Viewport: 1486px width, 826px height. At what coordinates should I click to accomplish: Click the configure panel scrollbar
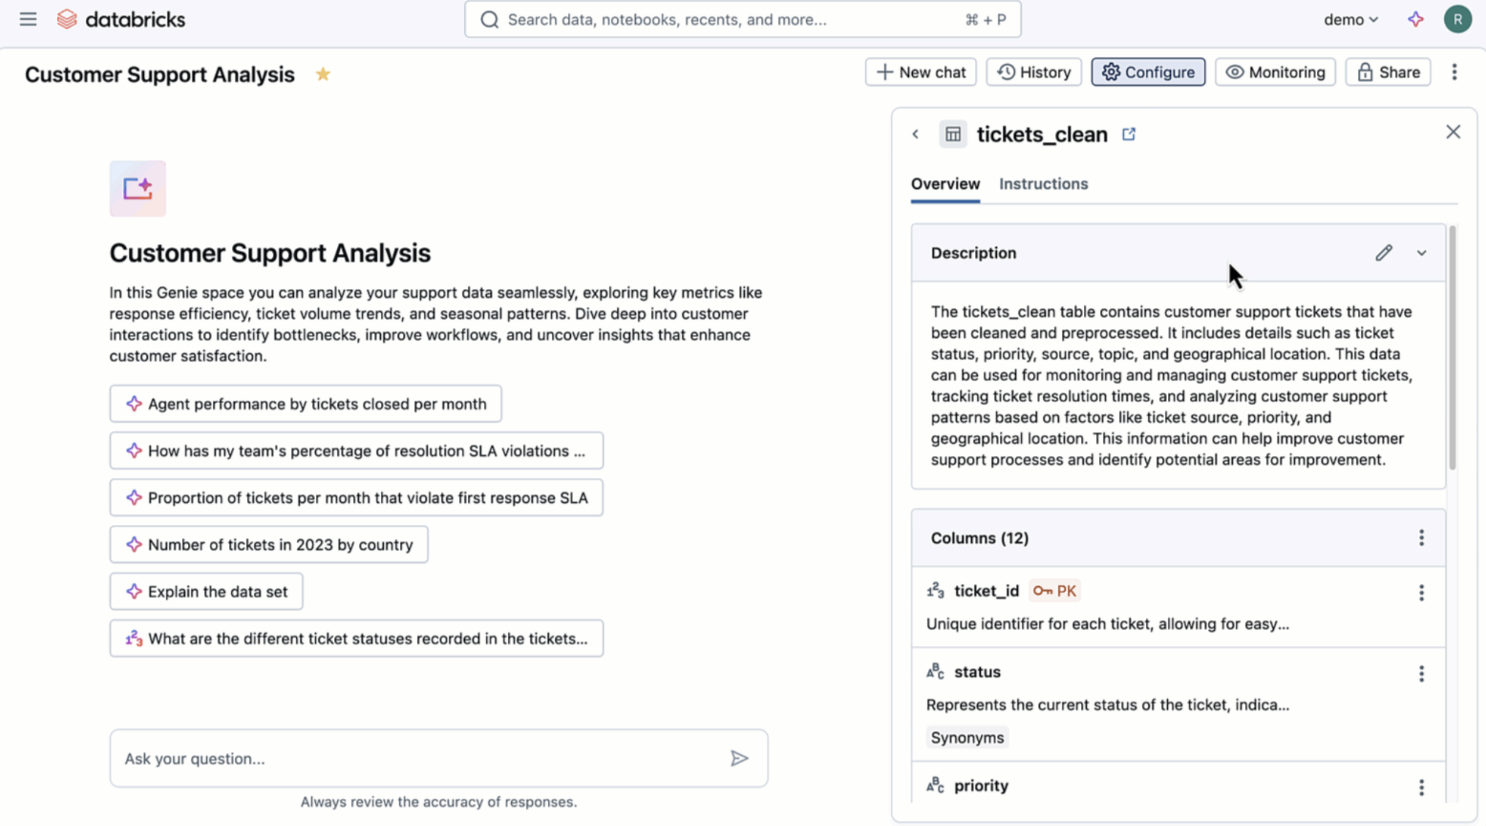click(x=1452, y=348)
